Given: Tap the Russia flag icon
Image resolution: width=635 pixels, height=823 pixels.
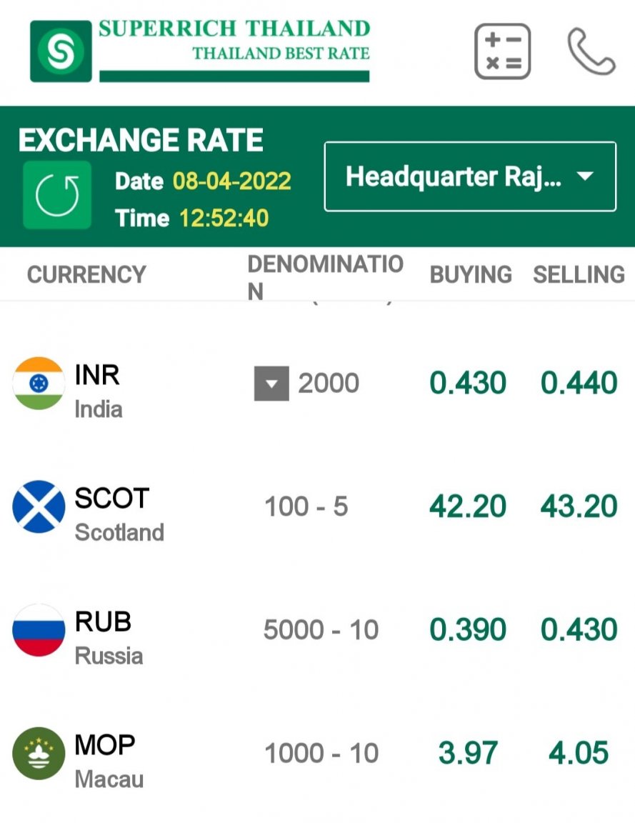Looking at the screenshot, I should (39, 630).
